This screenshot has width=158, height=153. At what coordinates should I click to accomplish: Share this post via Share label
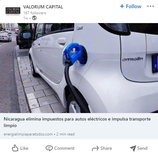106,148
